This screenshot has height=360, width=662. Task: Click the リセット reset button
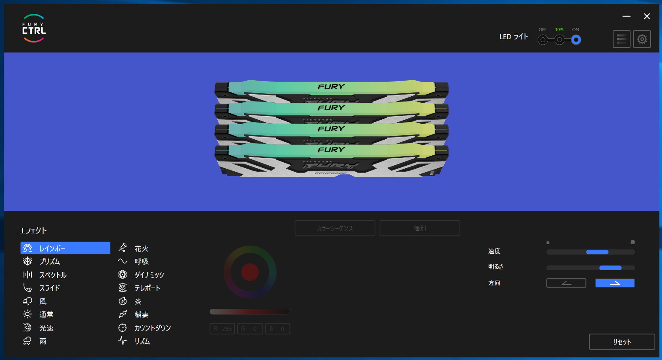point(622,342)
